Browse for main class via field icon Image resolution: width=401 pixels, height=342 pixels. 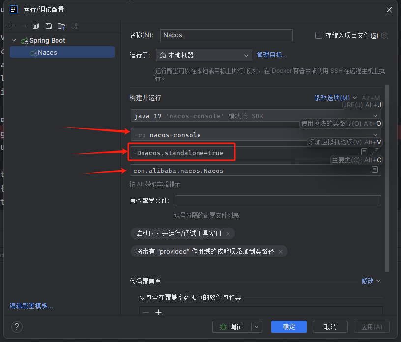coord(375,170)
